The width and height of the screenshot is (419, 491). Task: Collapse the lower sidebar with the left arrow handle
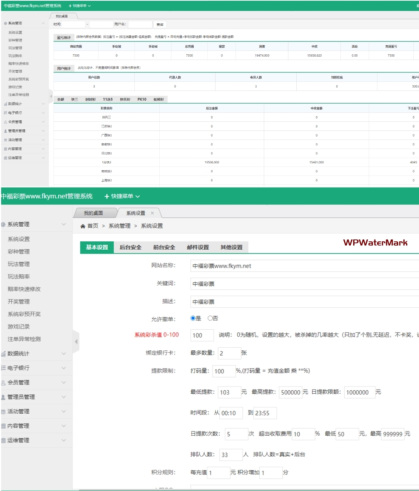(76, 342)
